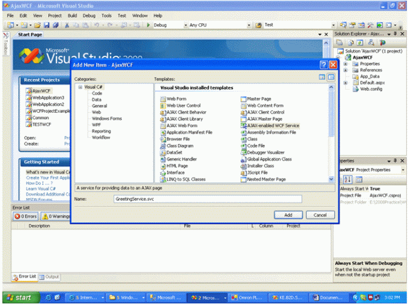
Task: Open the Build menu
Action: (x=72, y=16)
